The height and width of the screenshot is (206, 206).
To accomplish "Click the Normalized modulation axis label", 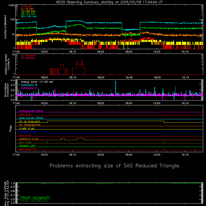I will [7, 90].
